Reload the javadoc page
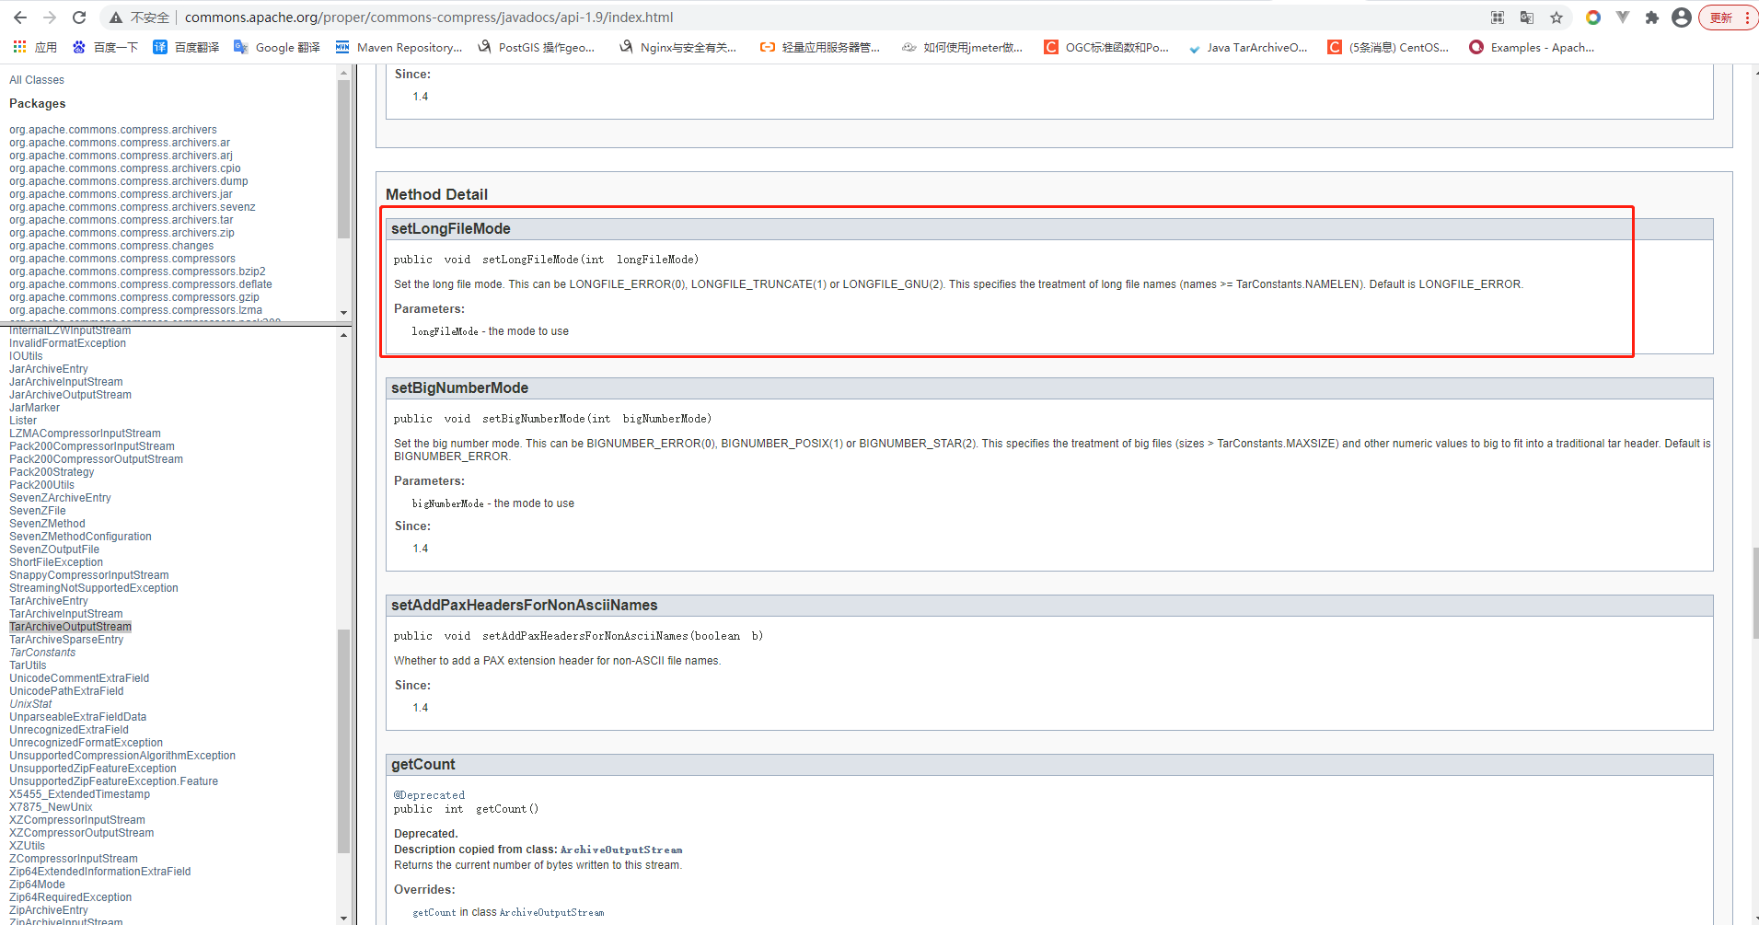This screenshot has width=1759, height=925. click(x=78, y=17)
